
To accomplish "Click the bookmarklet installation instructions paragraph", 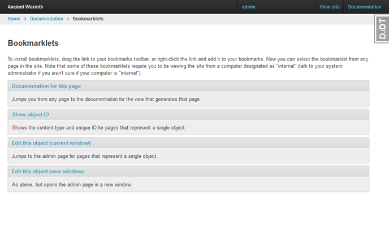I will (187, 66).
